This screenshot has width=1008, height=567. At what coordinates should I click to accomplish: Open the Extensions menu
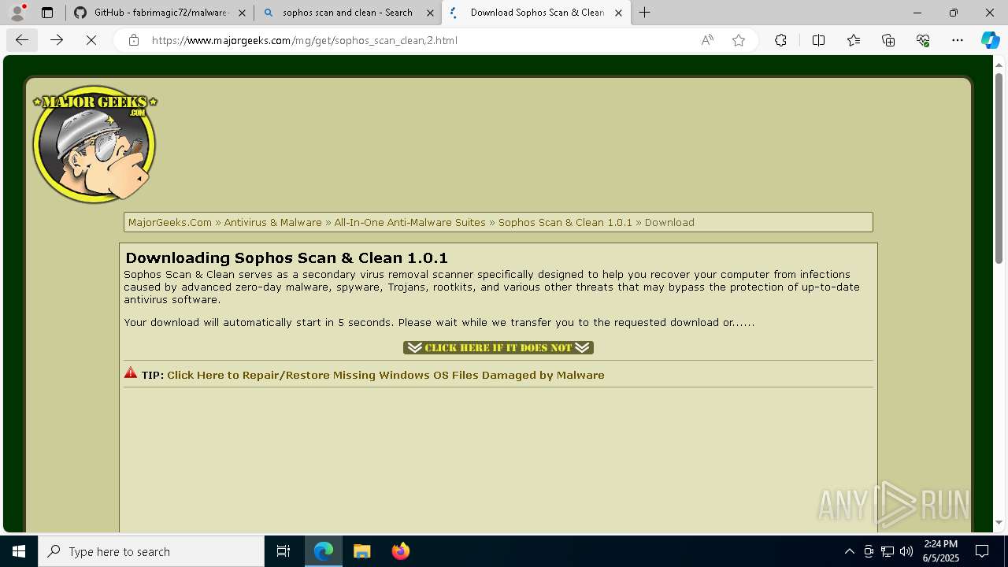click(x=780, y=40)
